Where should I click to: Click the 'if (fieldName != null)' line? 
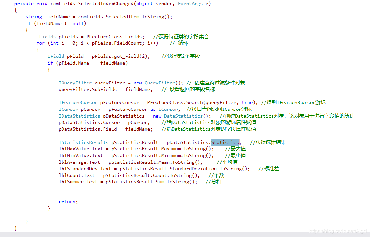[56, 23]
